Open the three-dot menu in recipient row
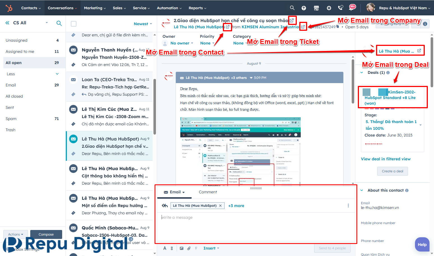434x256 pixels. pos(348,206)
